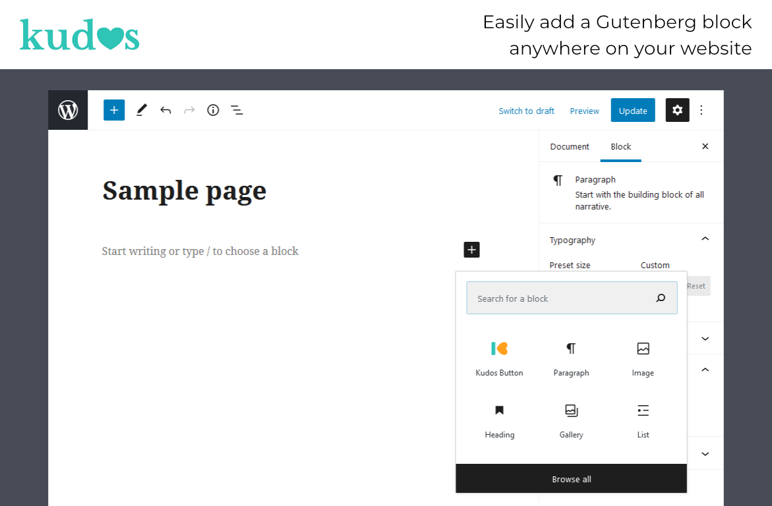Viewport: 772px width, 506px height.
Task: Click the WordPress logo
Action: tap(68, 110)
